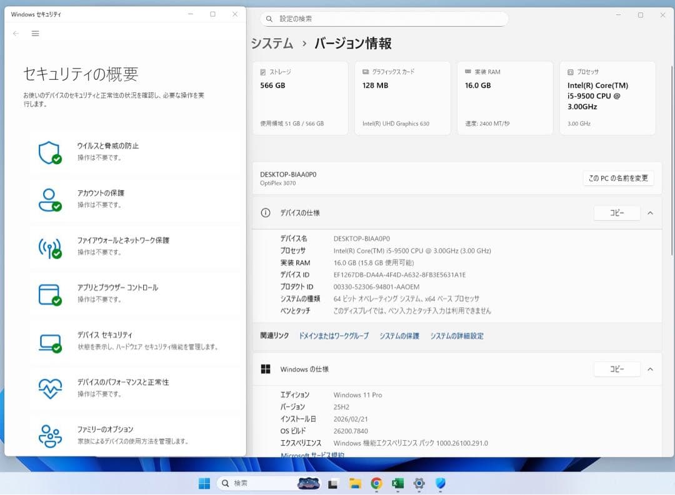Open ドメインまたはワークグループ link
This screenshot has height=495, width=675.
334,336
